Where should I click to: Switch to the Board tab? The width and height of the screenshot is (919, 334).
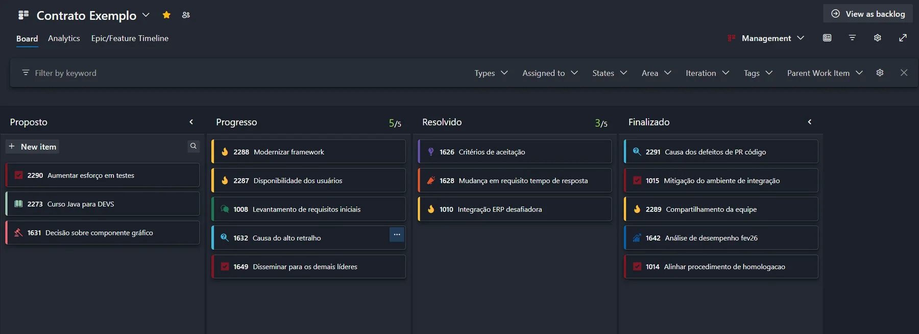(27, 39)
